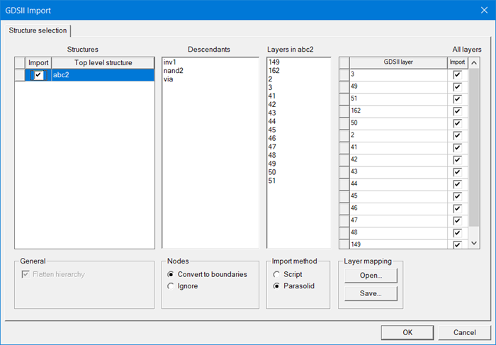The width and height of the screenshot is (496, 345).
Task: Toggle Import checkbox for GDSII layer 50
Action: [457, 123]
